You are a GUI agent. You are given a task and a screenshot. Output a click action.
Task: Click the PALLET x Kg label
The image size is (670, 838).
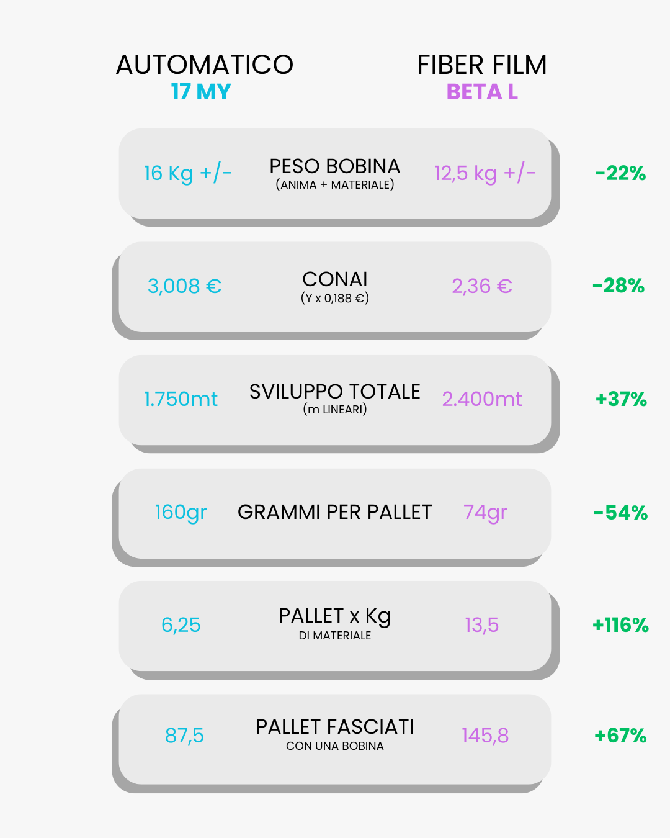335,616
